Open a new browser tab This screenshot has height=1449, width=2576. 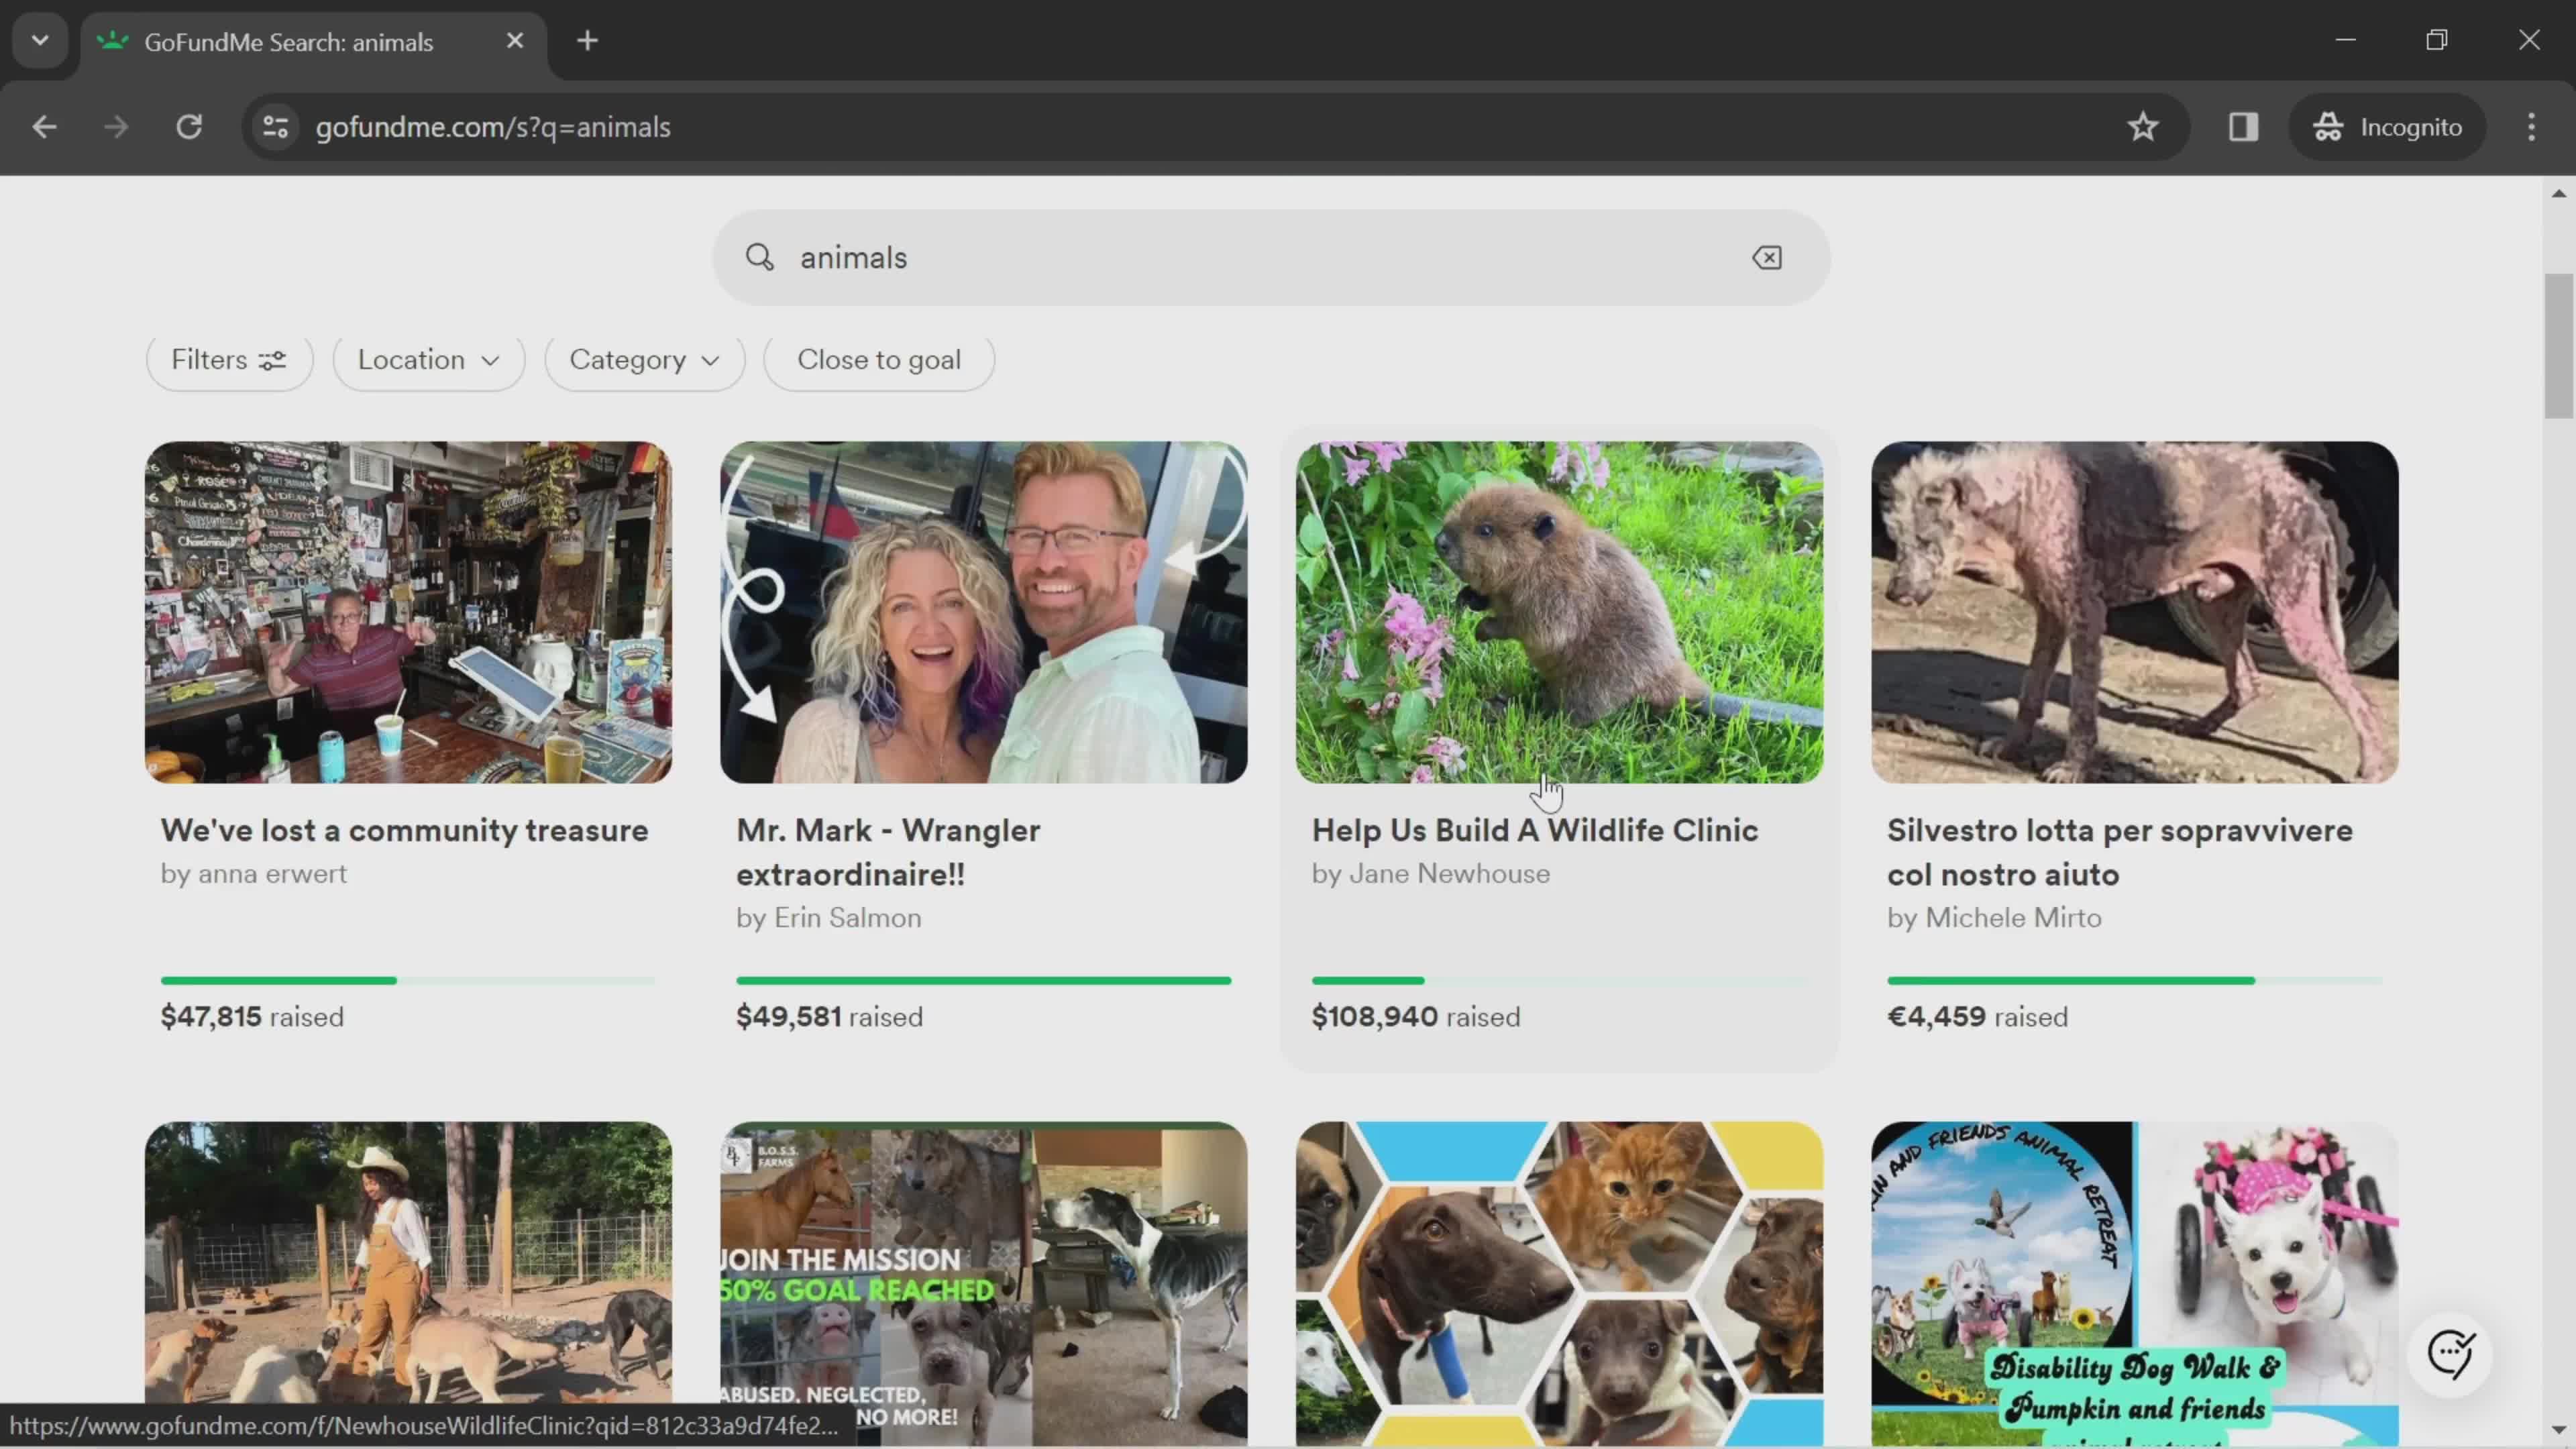pyautogui.click(x=588, y=41)
